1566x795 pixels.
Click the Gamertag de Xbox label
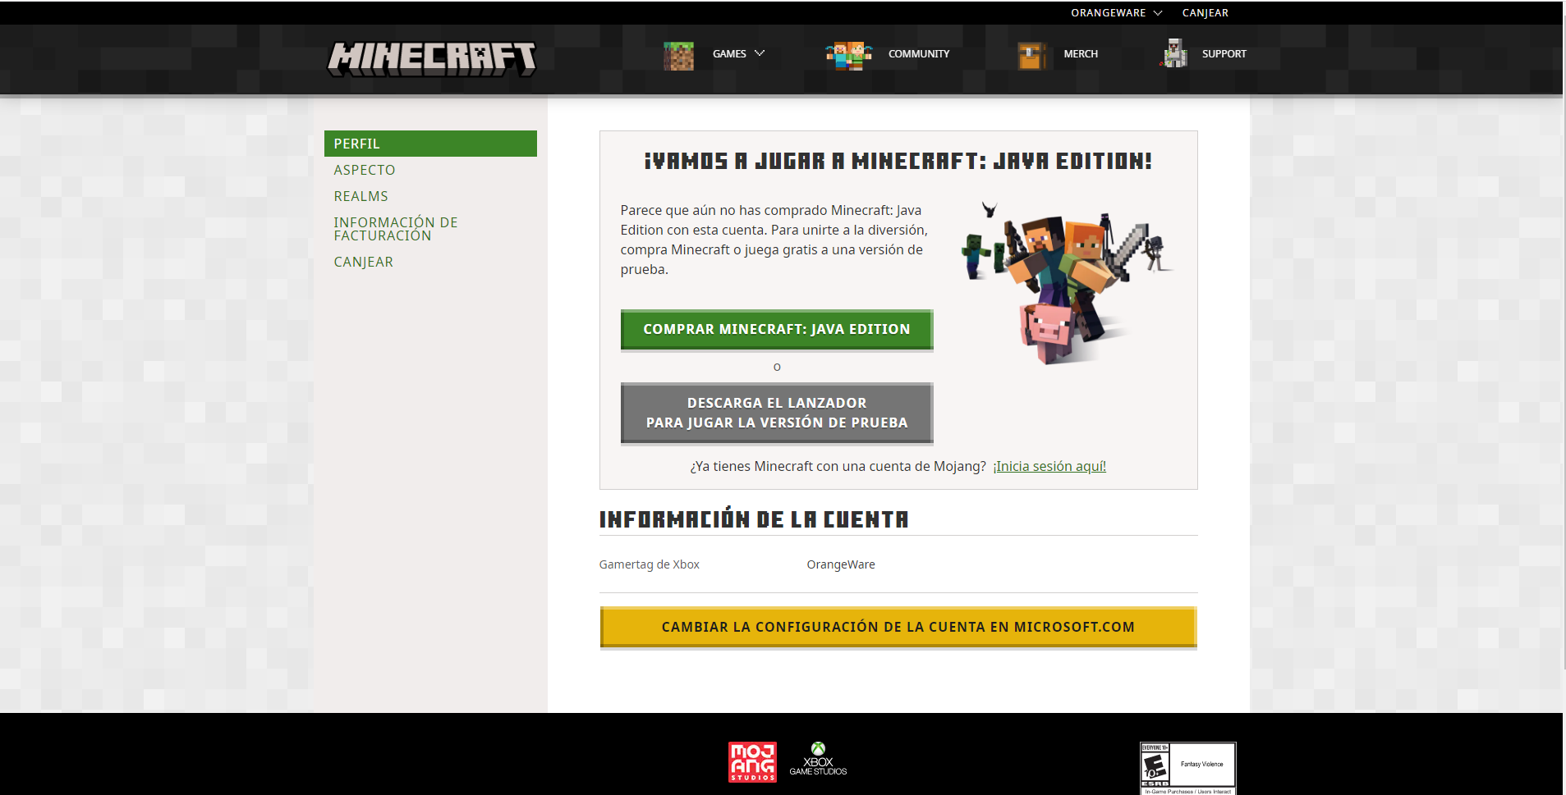[x=650, y=564]
